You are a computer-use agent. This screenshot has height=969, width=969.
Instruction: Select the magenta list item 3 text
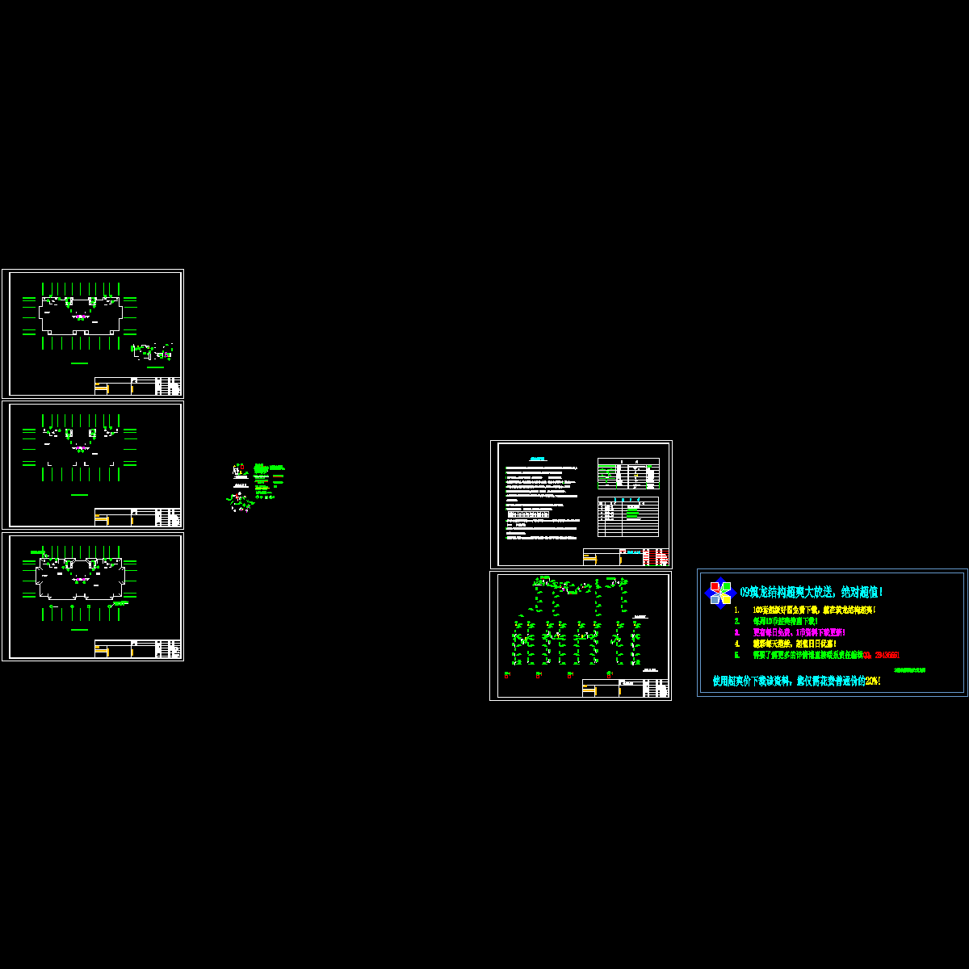(x=798, y=632)
